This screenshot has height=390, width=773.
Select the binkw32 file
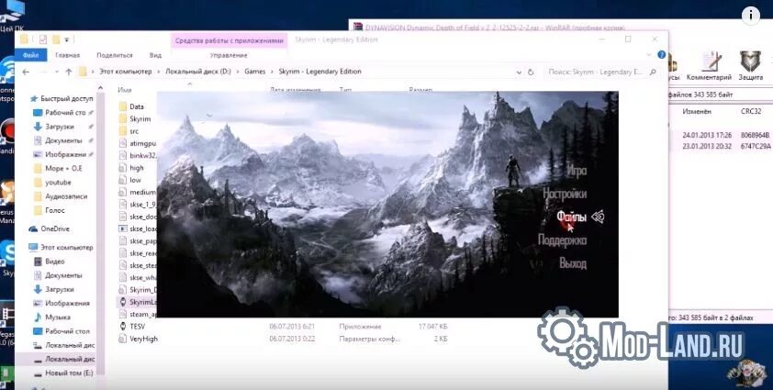(138, 155)
